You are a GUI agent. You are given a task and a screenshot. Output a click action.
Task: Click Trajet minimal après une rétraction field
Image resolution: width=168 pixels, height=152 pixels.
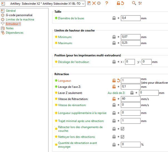pyautogui.click(x=131, y=121)
